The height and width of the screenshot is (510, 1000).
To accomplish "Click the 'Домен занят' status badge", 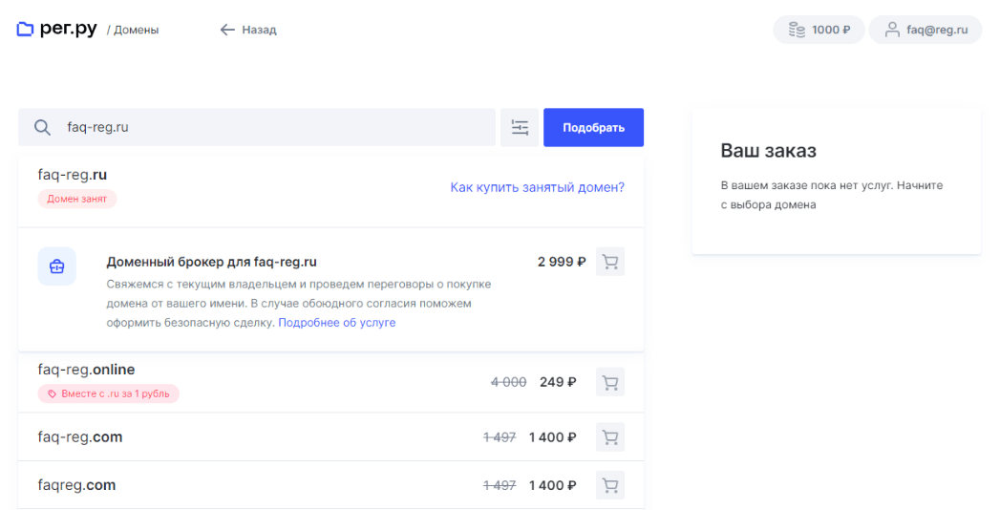I will [x=77, y=199].
